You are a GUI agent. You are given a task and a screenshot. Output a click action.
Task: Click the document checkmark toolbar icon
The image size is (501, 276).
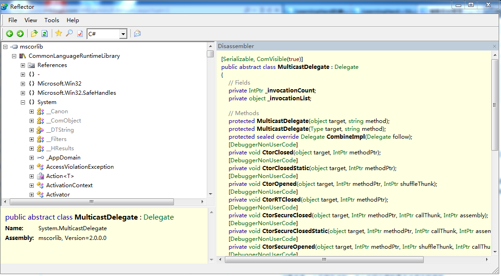[x=80, y=34]
